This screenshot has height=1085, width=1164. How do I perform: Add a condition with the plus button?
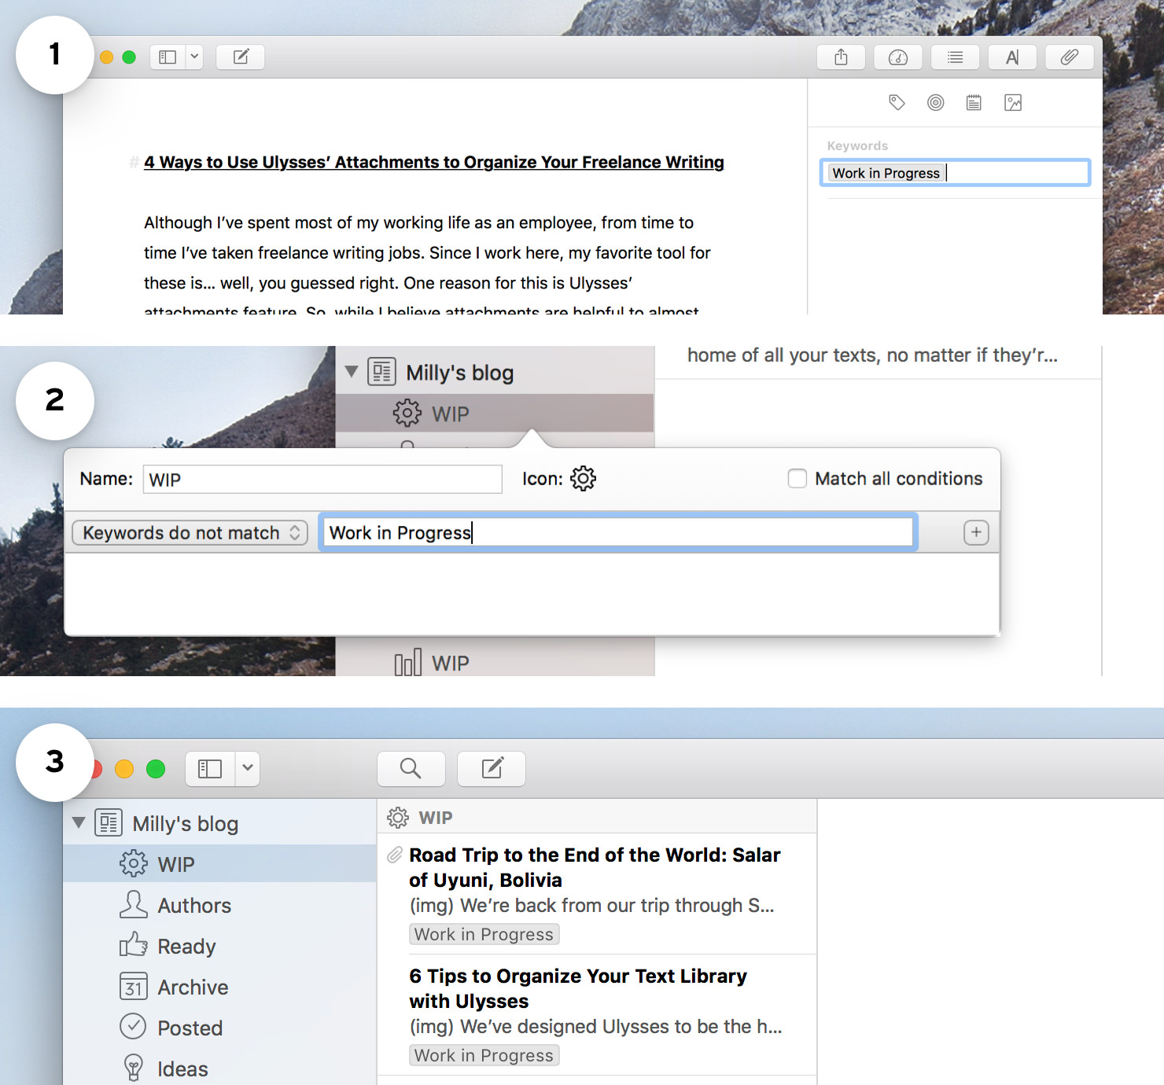point(976,533)
